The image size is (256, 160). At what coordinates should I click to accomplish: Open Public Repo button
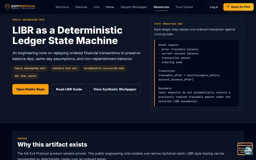tap(30, 89)
